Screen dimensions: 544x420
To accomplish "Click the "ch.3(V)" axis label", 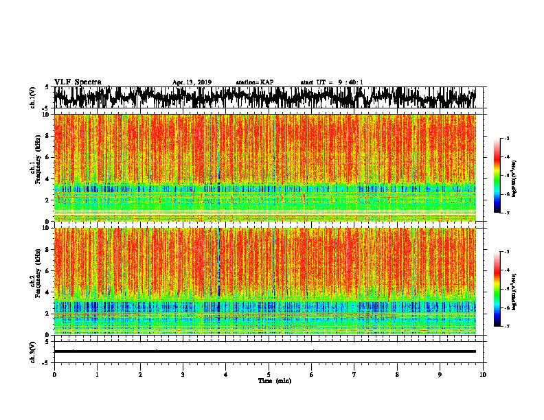I will point(33,353).
